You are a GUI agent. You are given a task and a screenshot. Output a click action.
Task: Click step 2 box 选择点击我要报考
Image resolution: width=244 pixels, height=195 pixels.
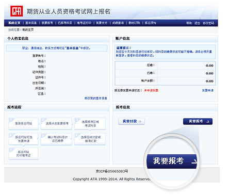pyautogui.click(x=57, y=123)
